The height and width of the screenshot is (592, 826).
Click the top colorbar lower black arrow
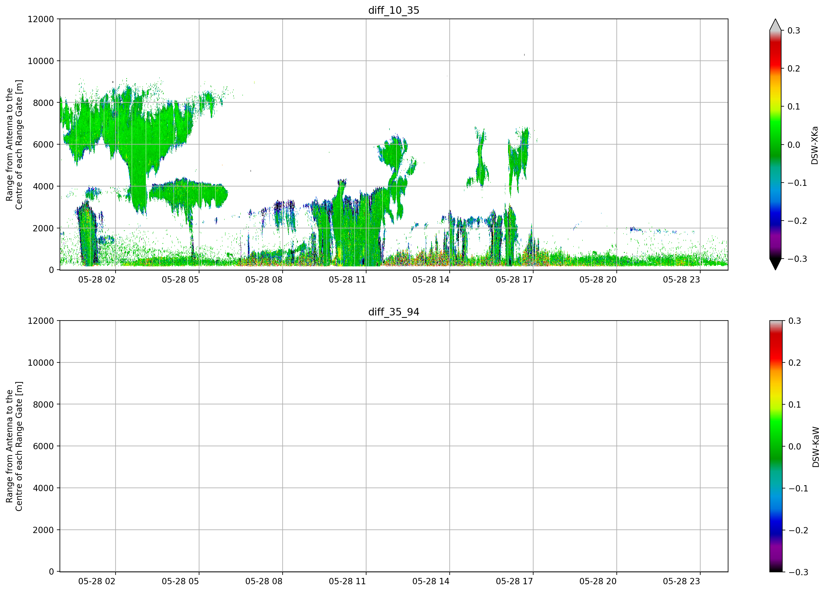tap(775, 264)
